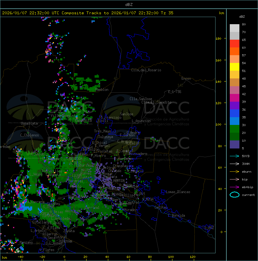Screen dimensions: 258x261
Task: Click the white 30HM arrow in legend
Action: (x=234, y=164)
